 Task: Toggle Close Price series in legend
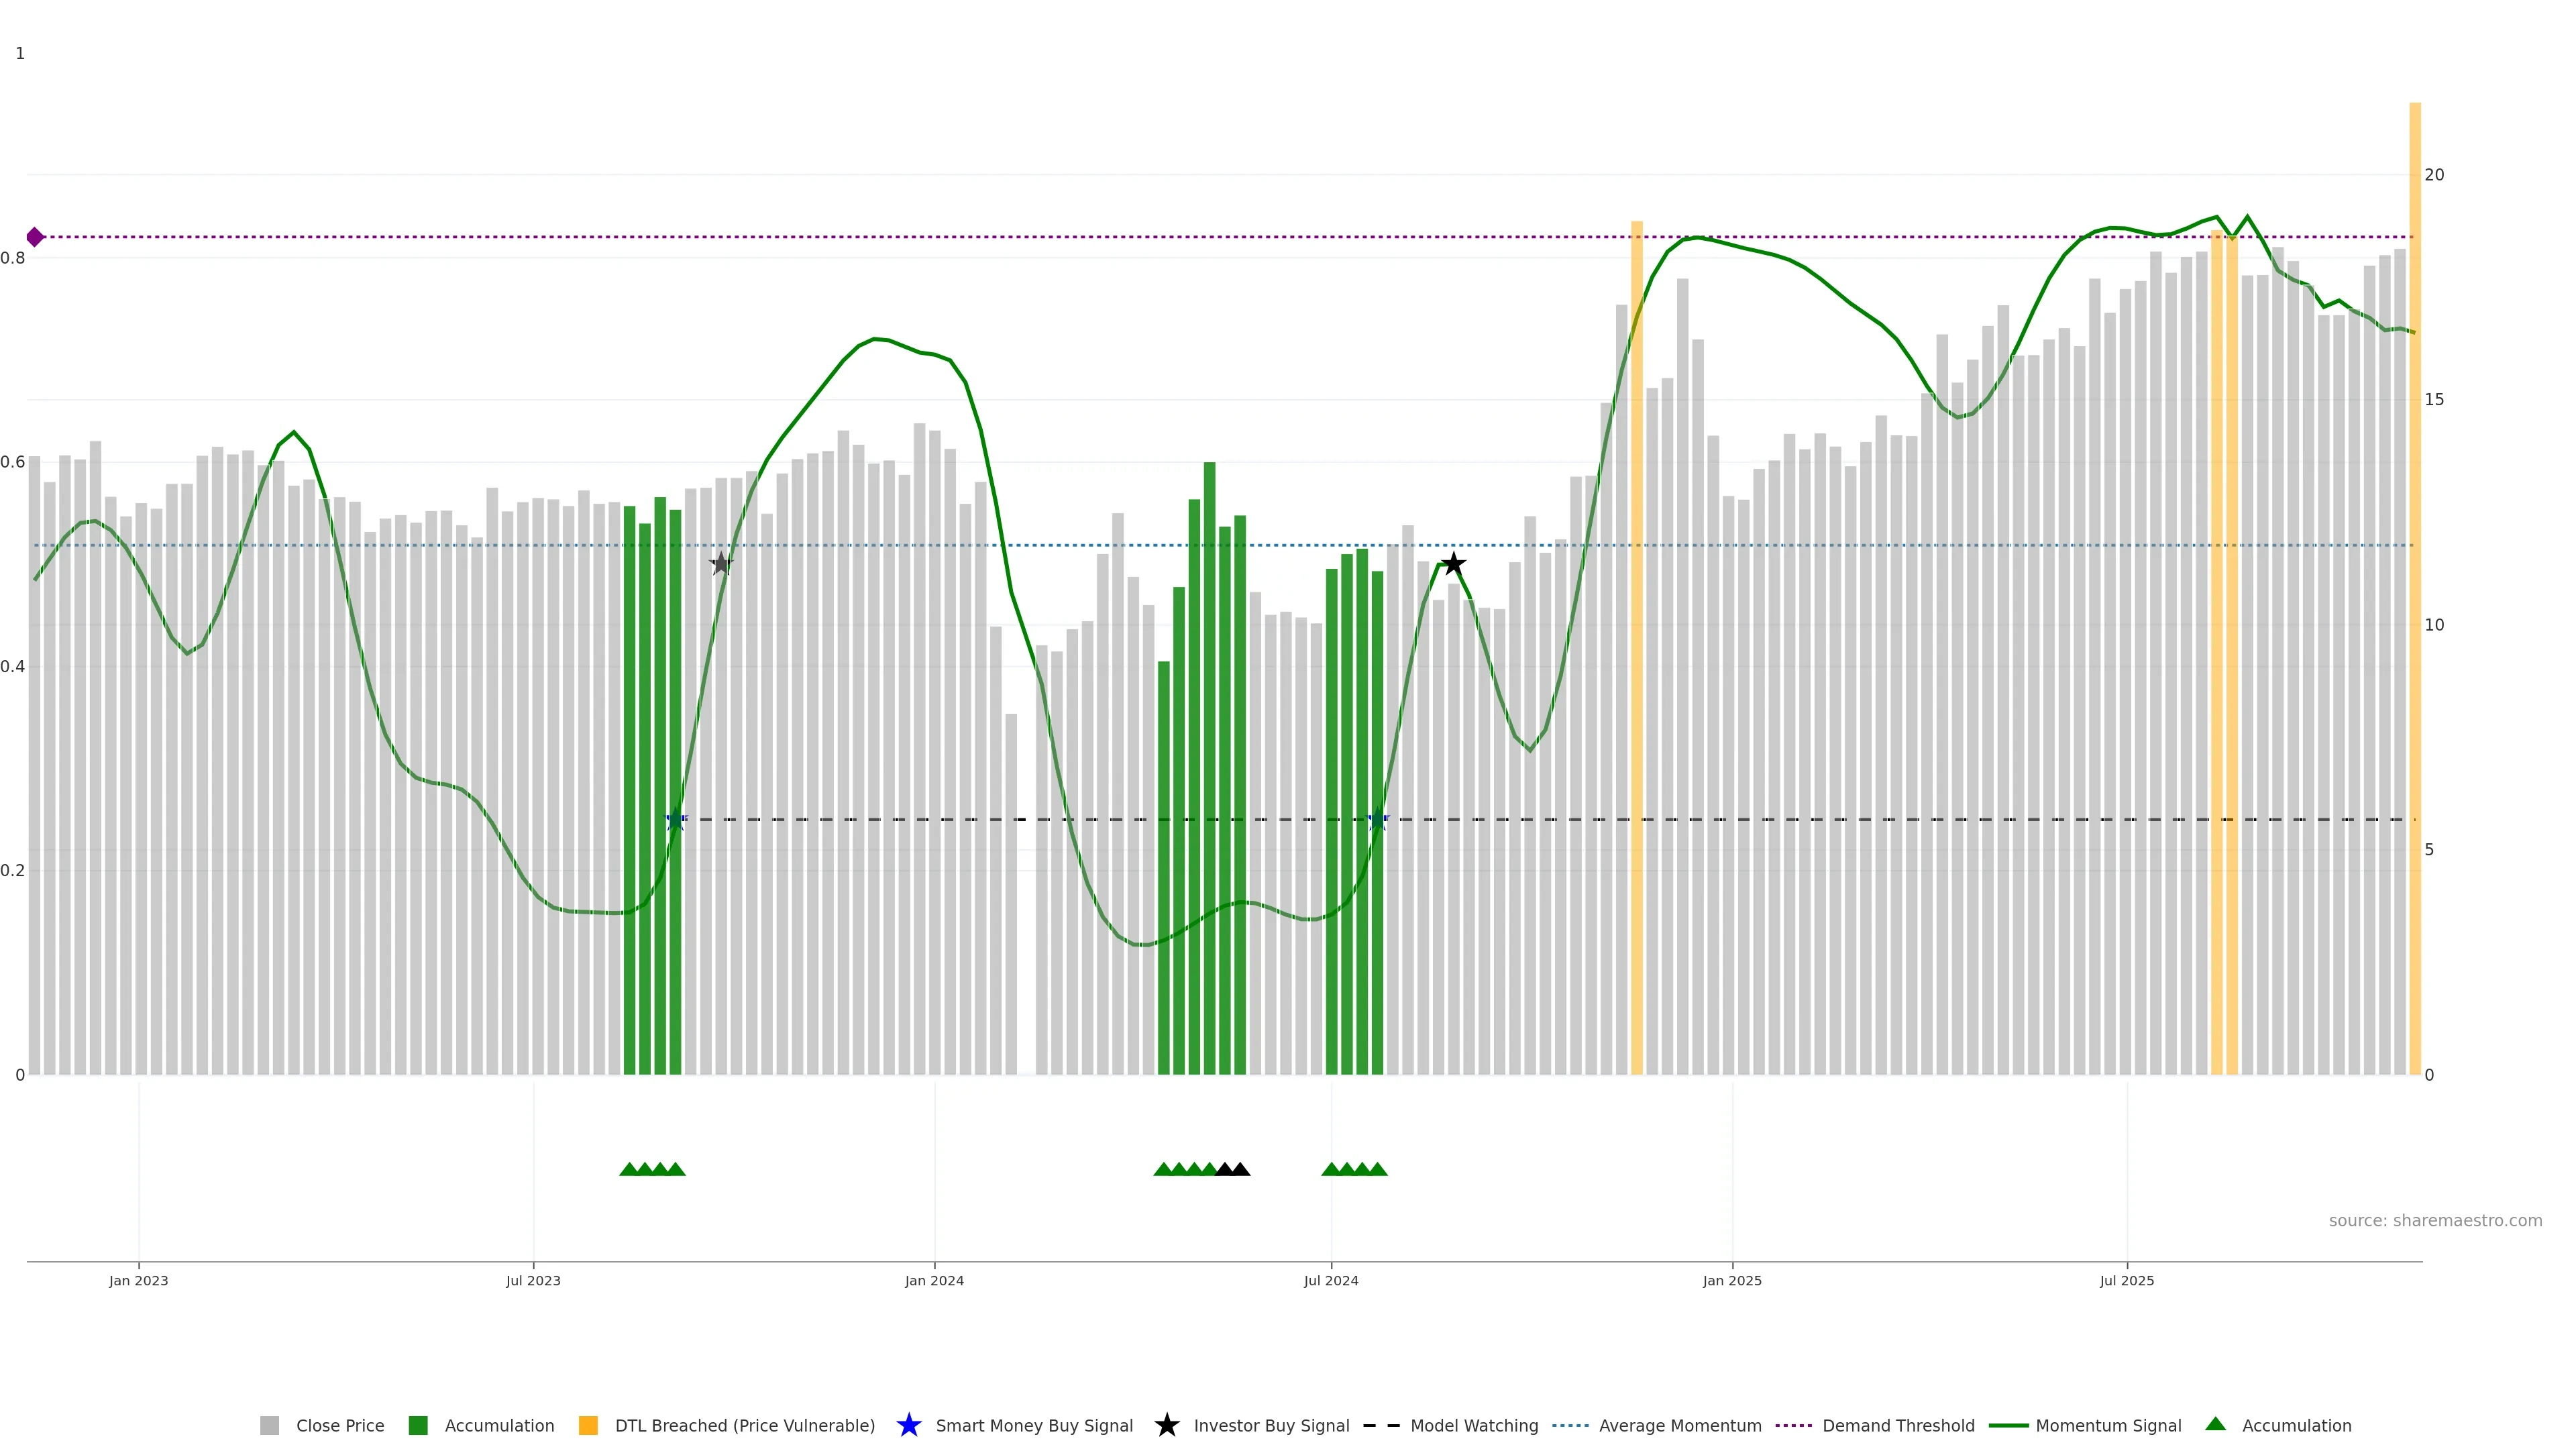(x=339, y=1425)
